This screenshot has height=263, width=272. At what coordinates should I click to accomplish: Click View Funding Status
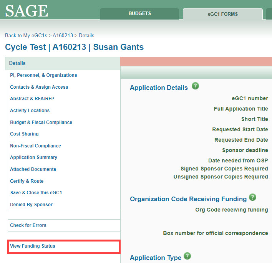[x=64, y=246]
